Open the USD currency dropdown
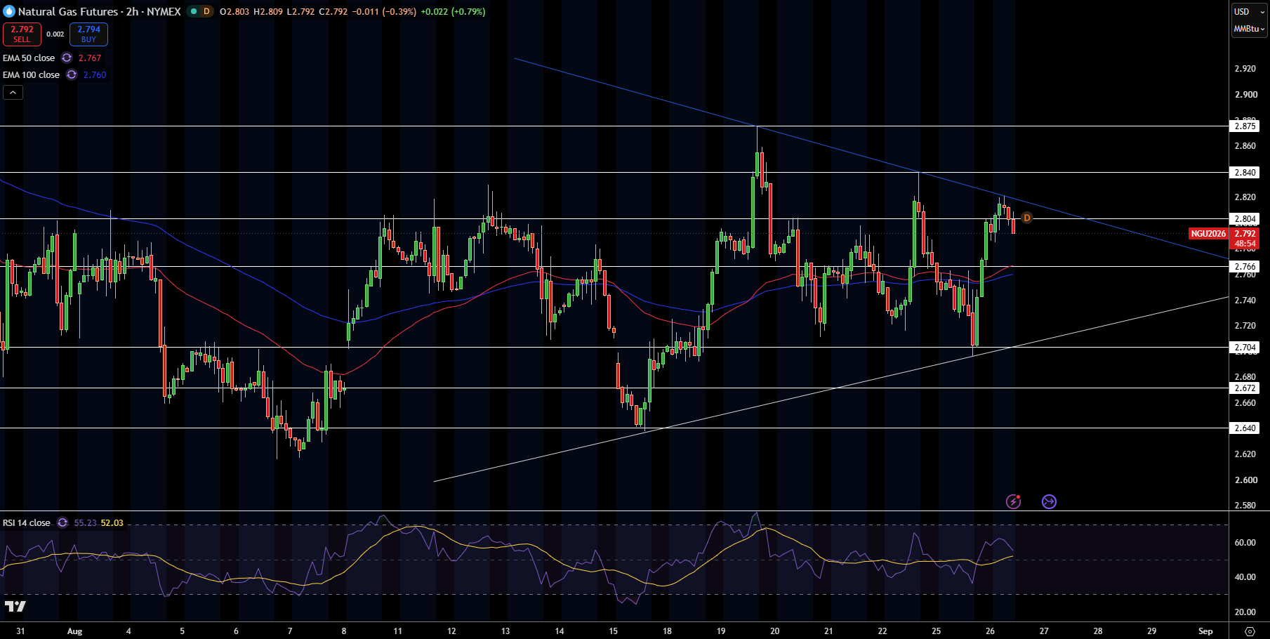 [1249, 11]
